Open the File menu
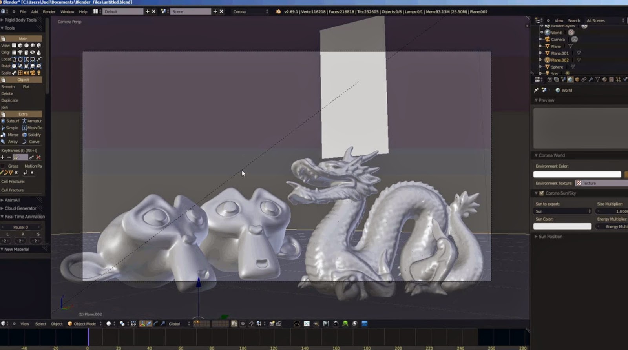The height and width of the screenshot is (350, 628). click(x=23, y=12)
